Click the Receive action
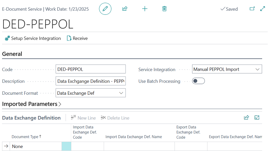269x151 pixels. click(77, 38)
